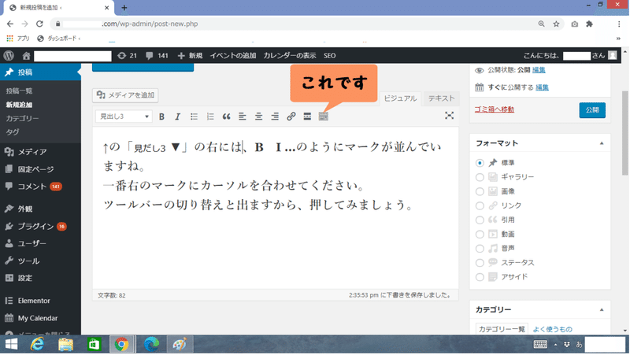Image resolution: width=630 pixels, height=355 pixels.
Task: Align text left
Action: point(243,116)
